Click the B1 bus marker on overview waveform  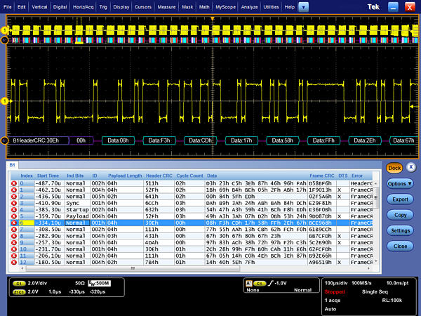click(x=5, y=41)
